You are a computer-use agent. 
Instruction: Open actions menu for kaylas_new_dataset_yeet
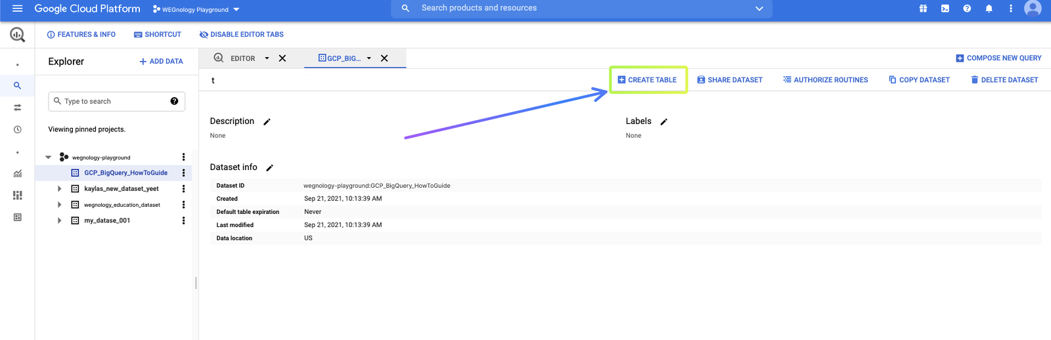tap(183, 189)
